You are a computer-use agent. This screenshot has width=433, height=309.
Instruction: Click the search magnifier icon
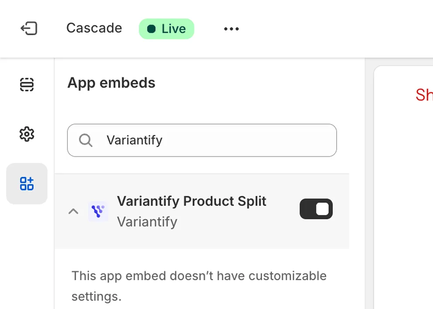tap(85, 140)
